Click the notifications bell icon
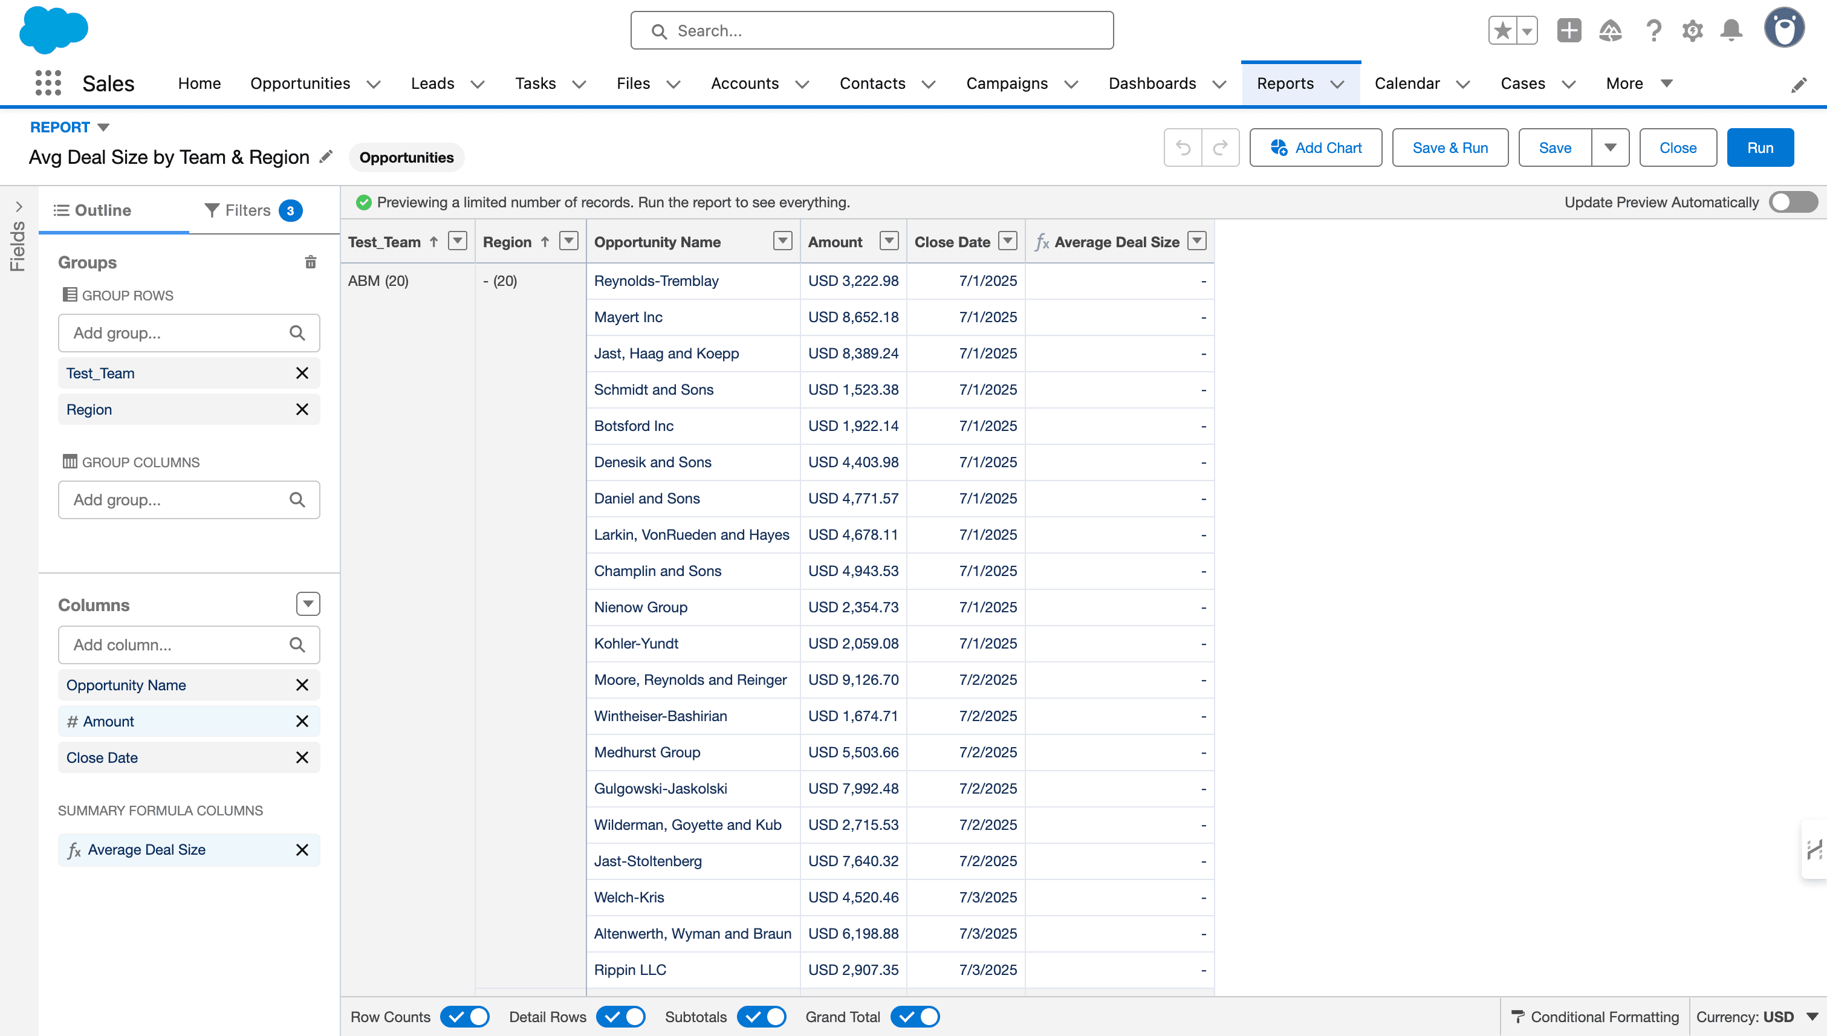The width and height of the screenshot is (1827, 1036). (x=1731, y=31)
